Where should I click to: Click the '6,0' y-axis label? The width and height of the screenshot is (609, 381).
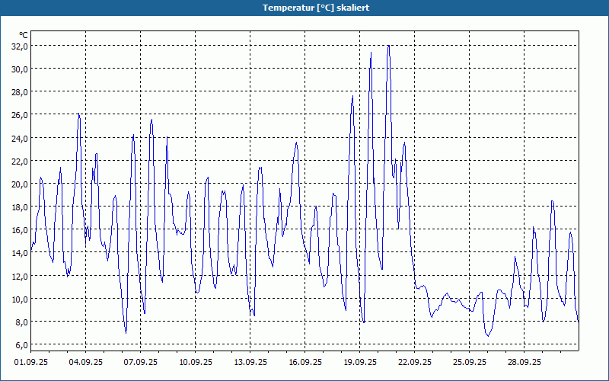[22, 345]
